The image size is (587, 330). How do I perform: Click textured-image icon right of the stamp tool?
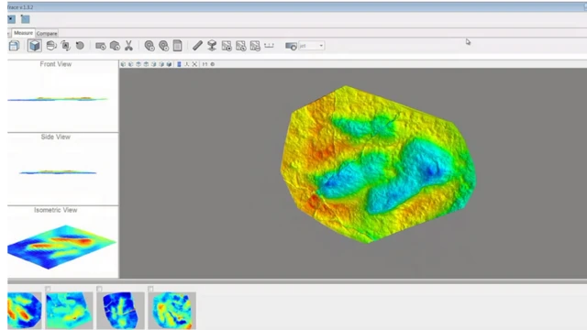coord(227,46)
